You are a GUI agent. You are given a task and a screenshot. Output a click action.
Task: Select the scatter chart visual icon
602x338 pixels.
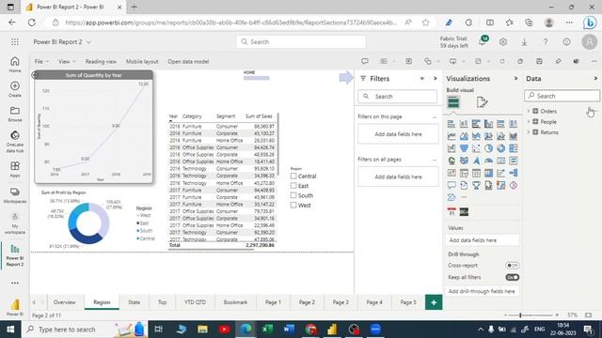pos(476,148)
